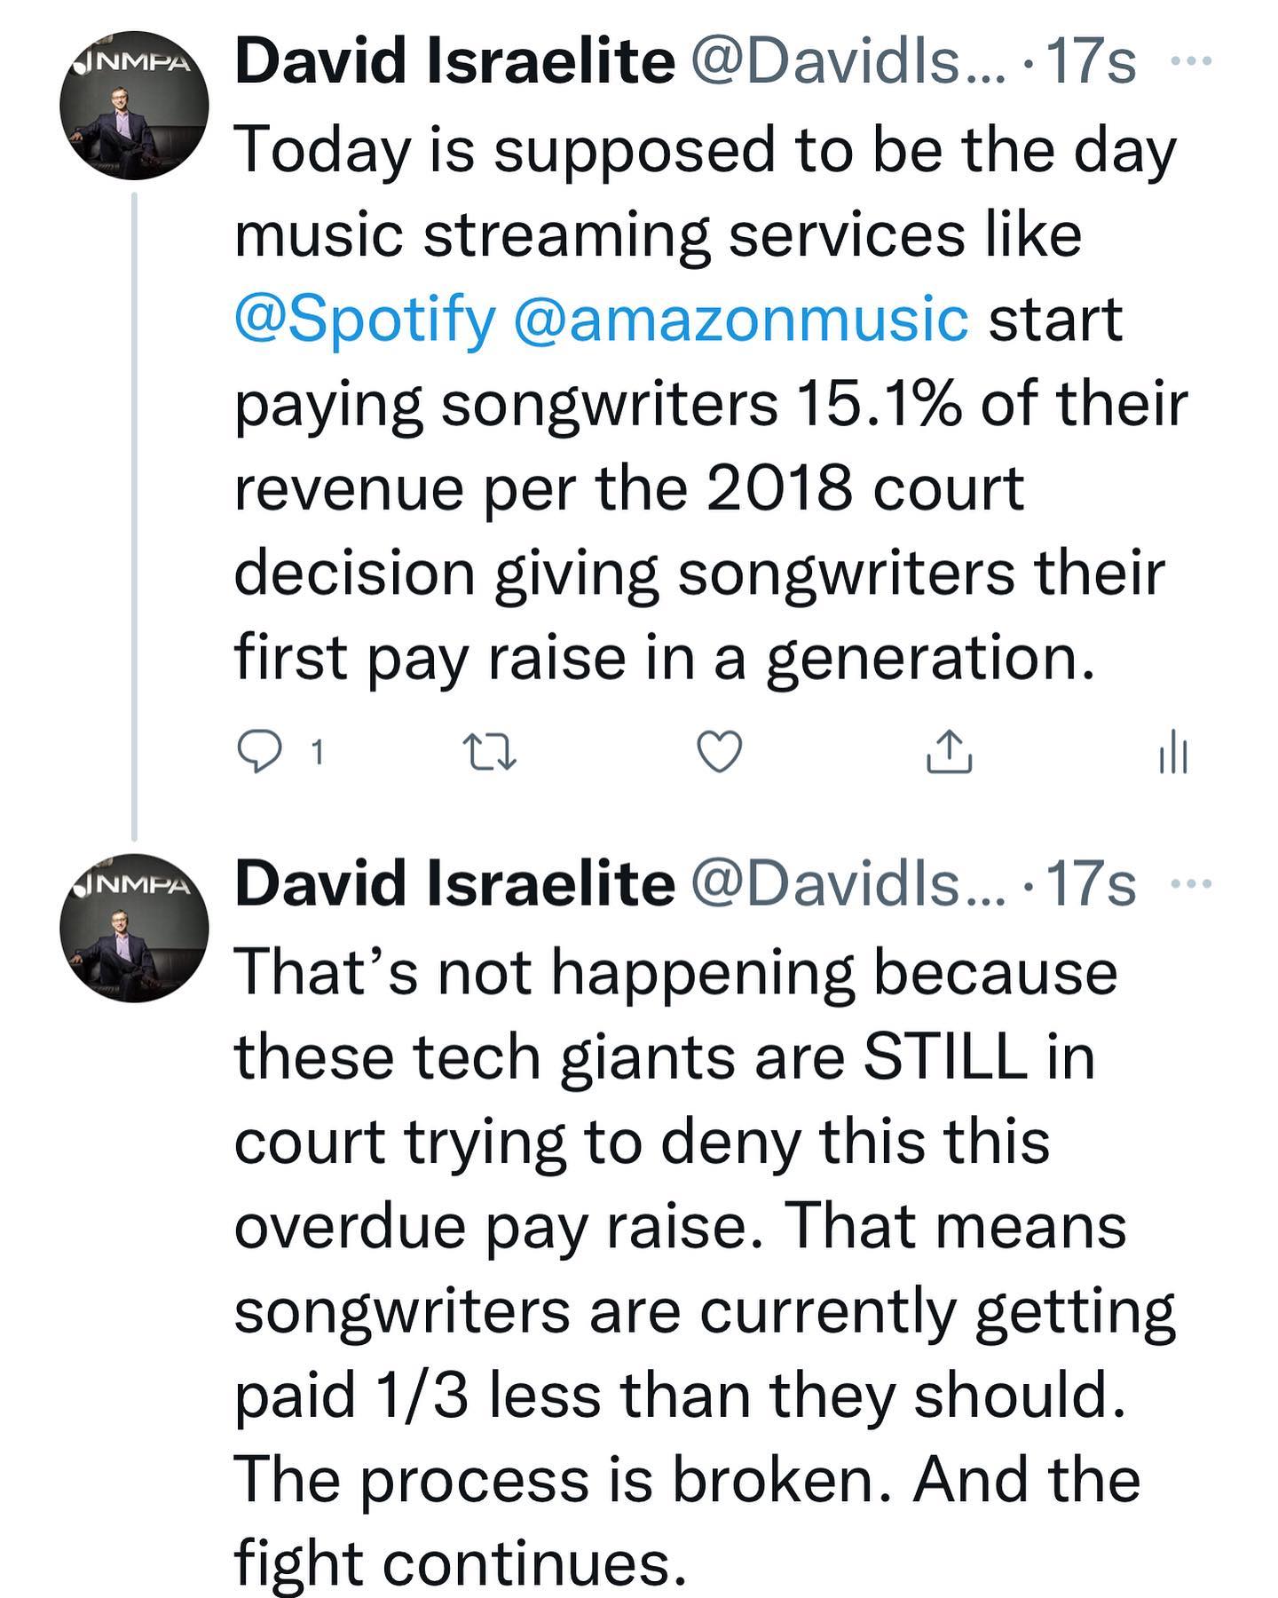
Task: Open the @amazonmusic mention link
Action: pyautogui.click(x=740, y=320)
